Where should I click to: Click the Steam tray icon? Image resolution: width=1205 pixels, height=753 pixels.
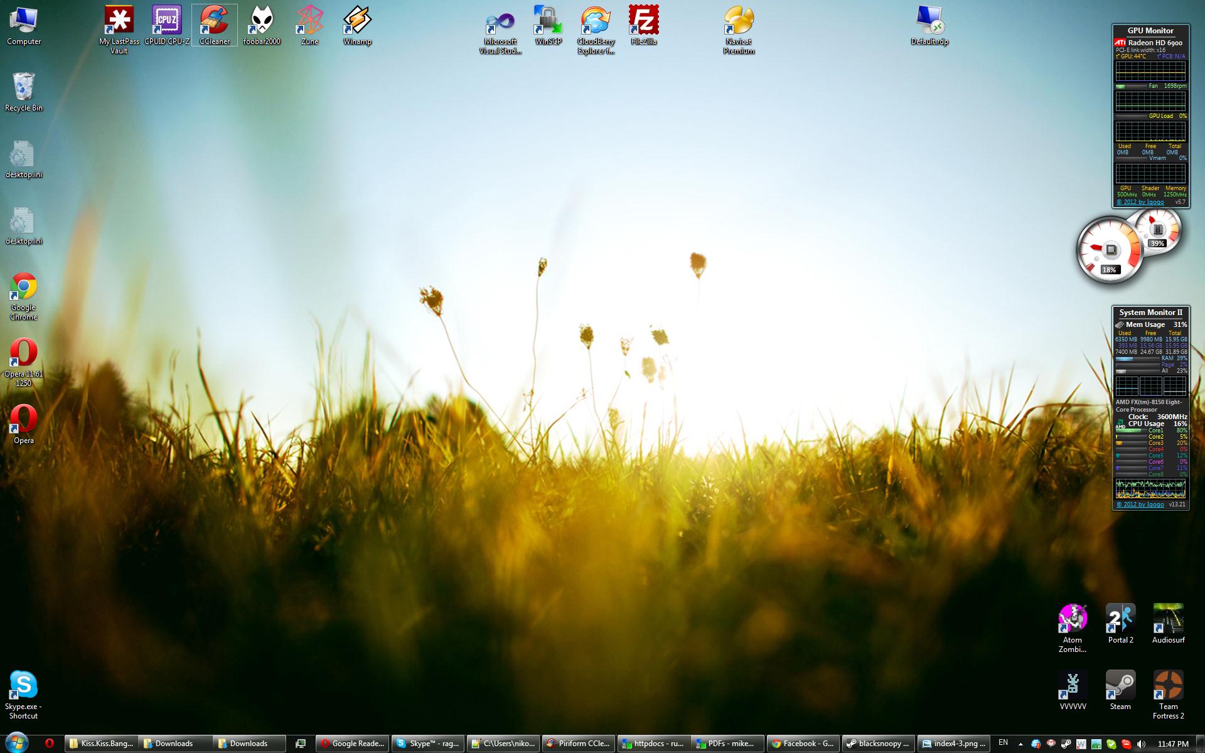pos(1066,744)
